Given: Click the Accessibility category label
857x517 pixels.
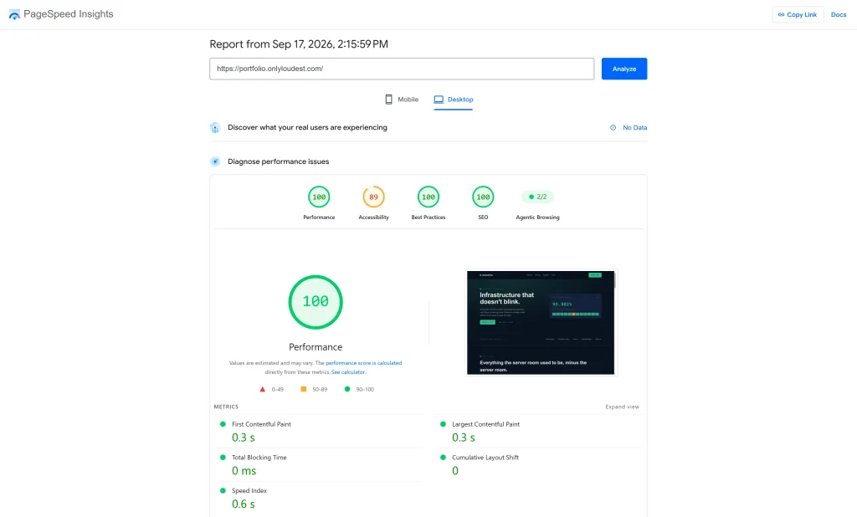Looking at the screenshot, I should 373,218.
